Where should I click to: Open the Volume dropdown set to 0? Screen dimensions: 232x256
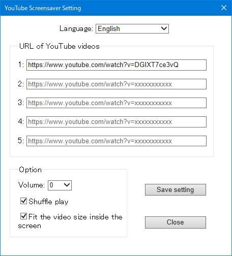[60, 185]
